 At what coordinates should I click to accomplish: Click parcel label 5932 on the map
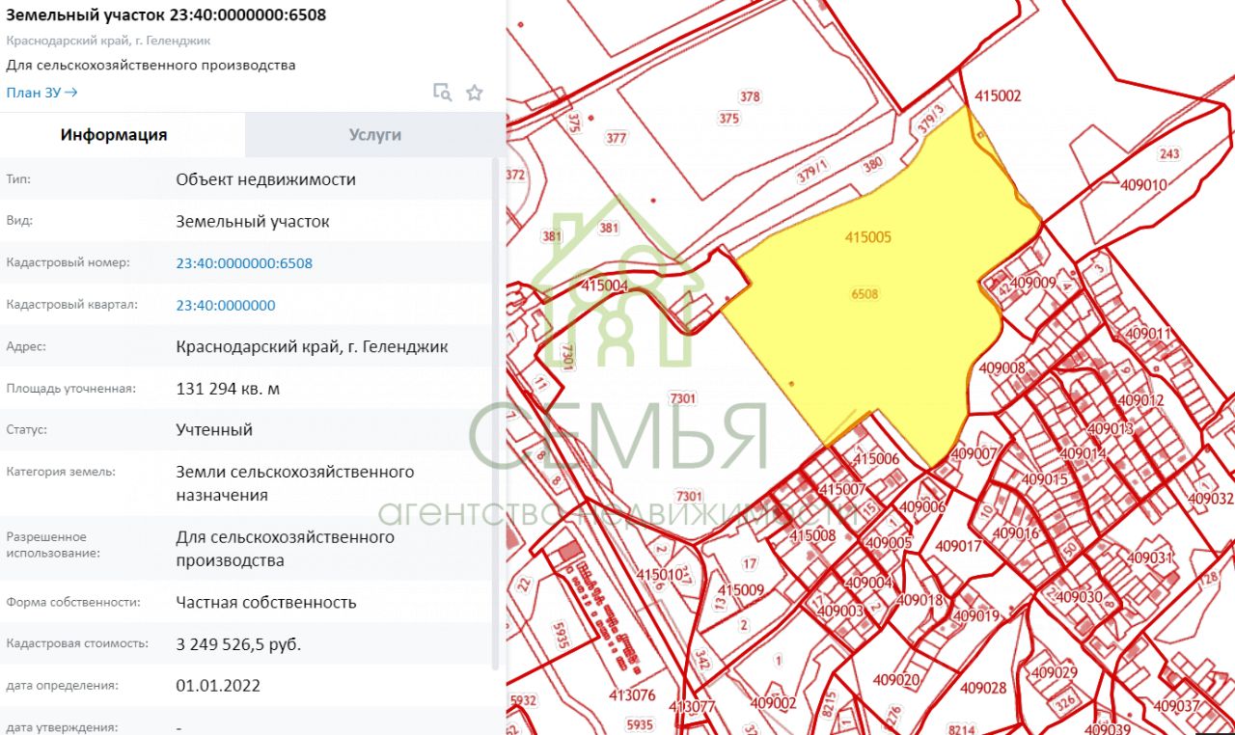tap(523, 701)
